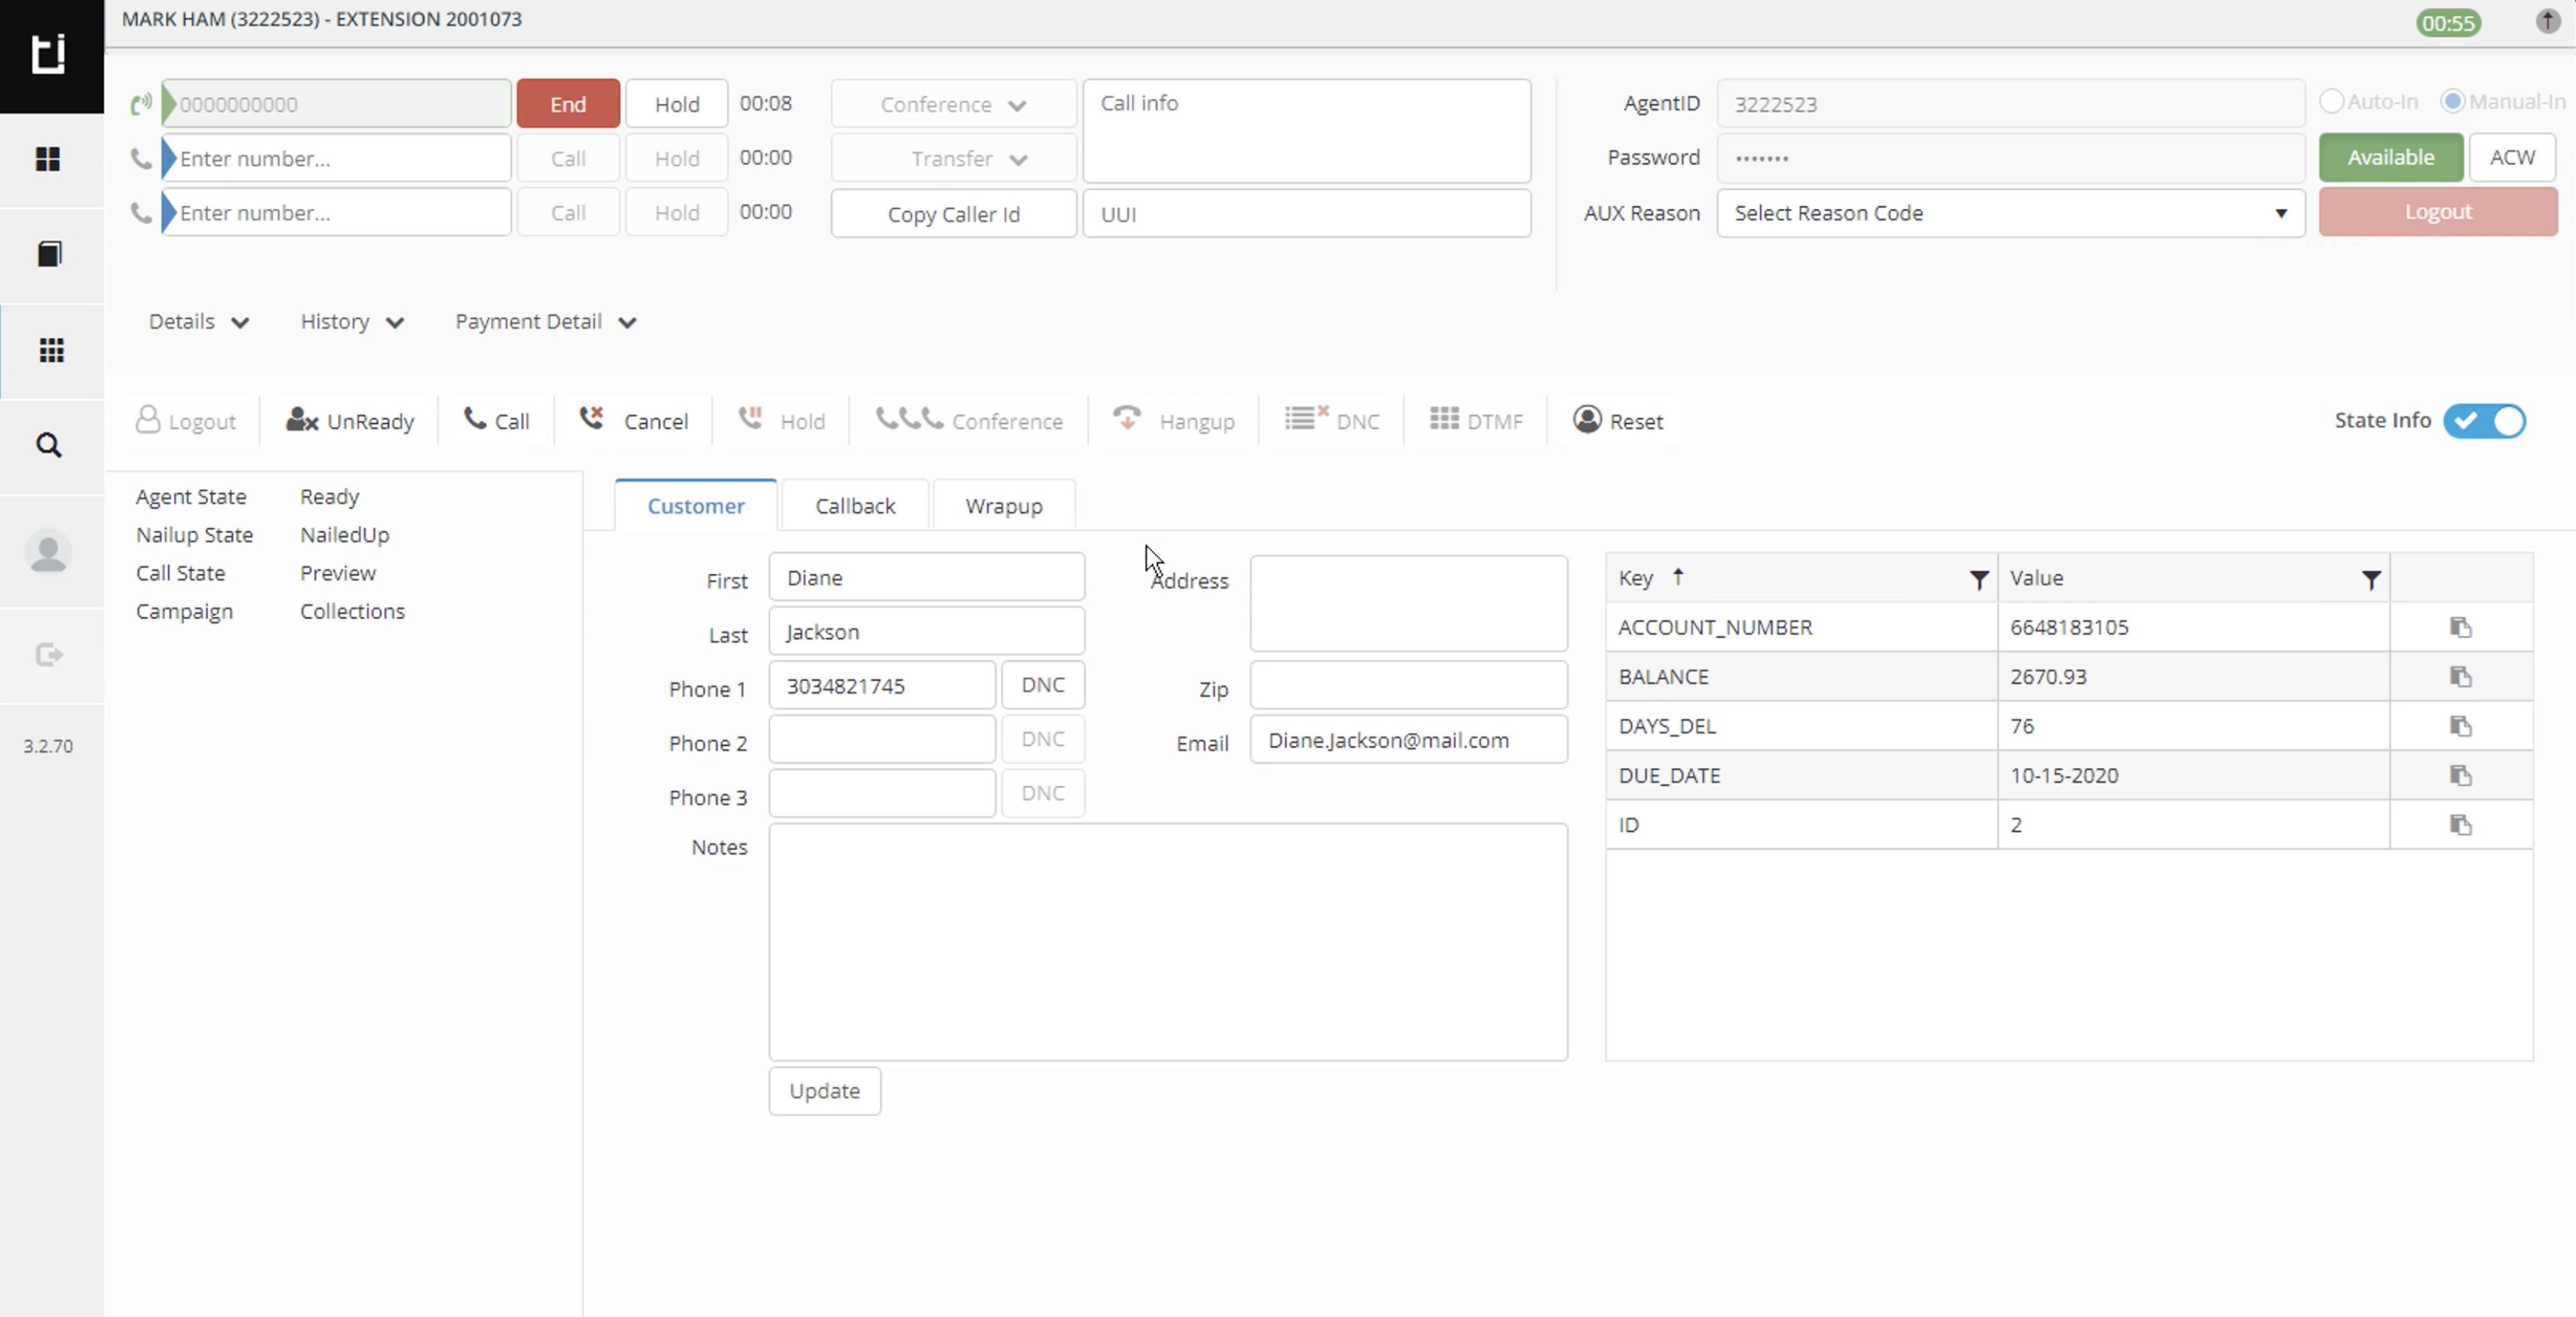Expand the History dropdown
Image resolution: width=2576 pixels, height=1317 pixels.
(352, 322)
